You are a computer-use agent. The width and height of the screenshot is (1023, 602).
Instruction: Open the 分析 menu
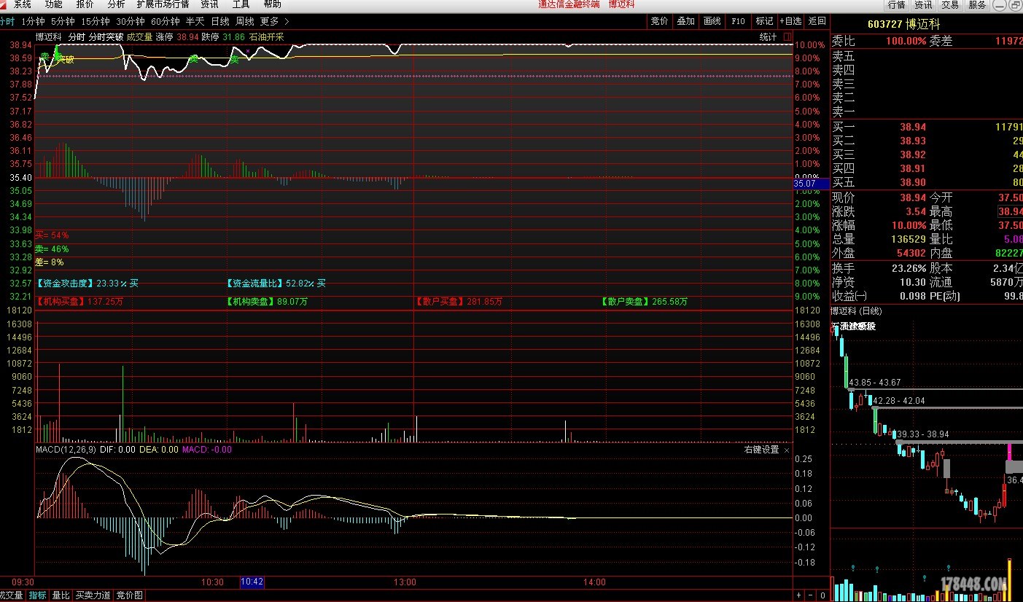click(117, 4)
